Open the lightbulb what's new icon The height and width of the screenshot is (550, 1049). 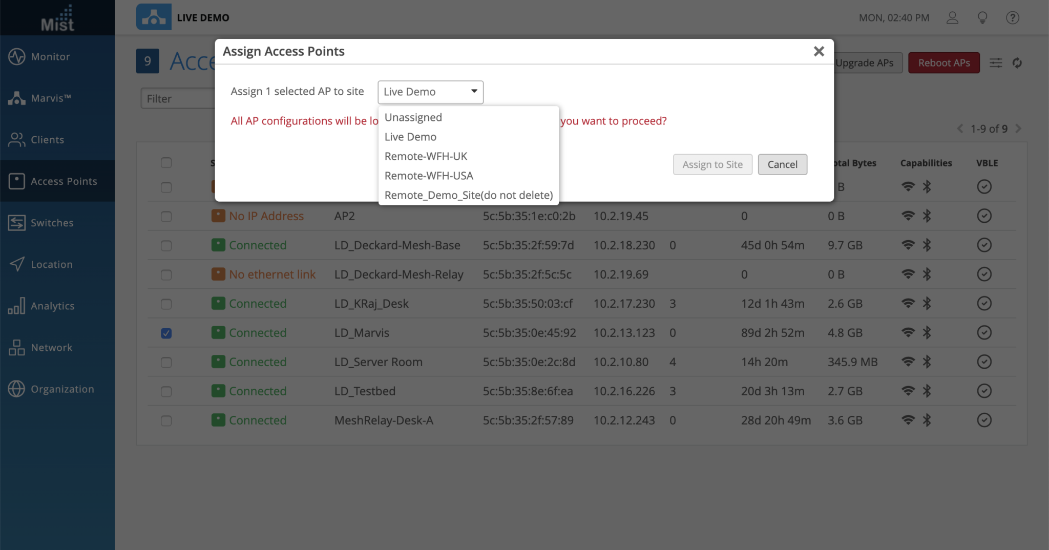coord(982,18)
